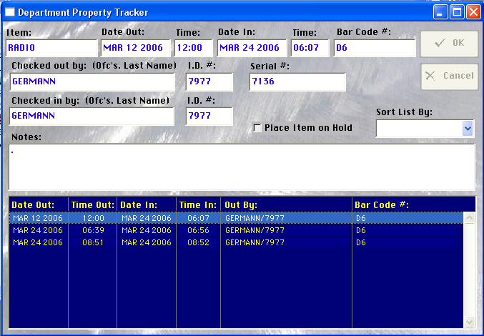Click the Date Out column header
This screenshot has width=484, height=336.
point(38,204)
